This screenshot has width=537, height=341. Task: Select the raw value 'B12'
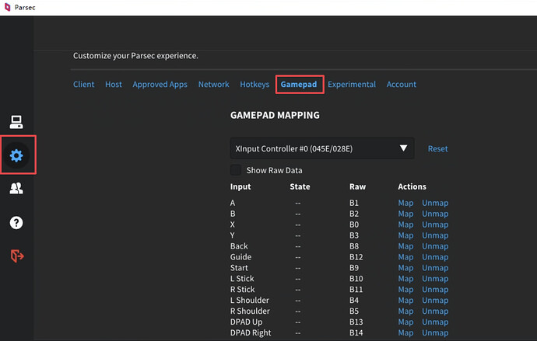pyautogui.click(x=356, y=257)
